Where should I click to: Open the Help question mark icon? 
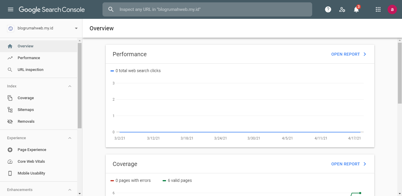[x=328, y=9]
